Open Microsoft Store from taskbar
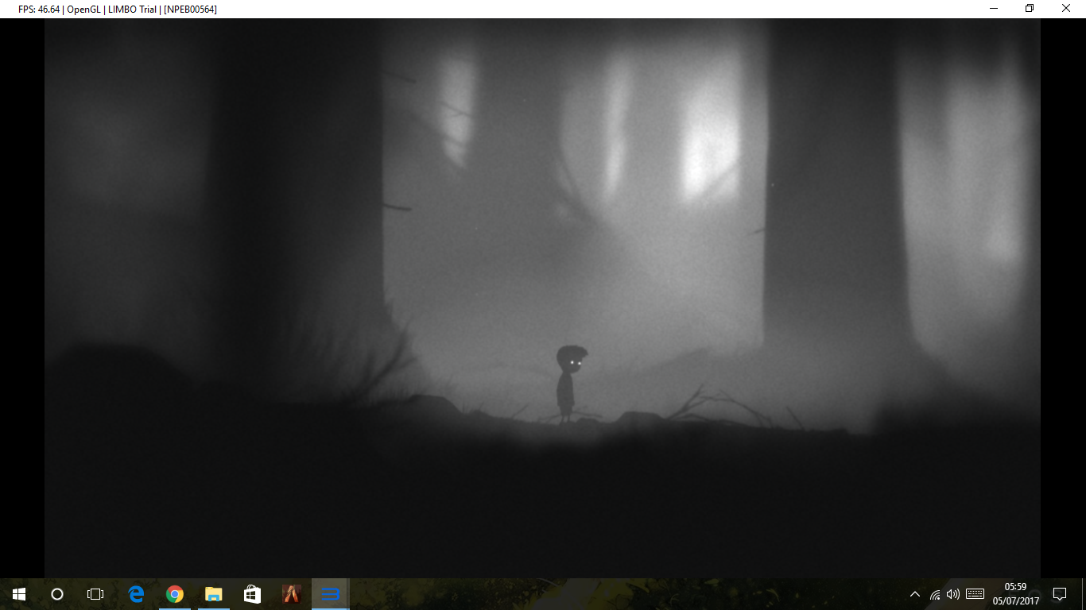The image size is (1086, 610). point(252,594)
